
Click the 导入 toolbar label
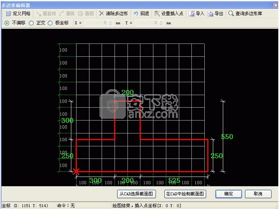(200, 14)
